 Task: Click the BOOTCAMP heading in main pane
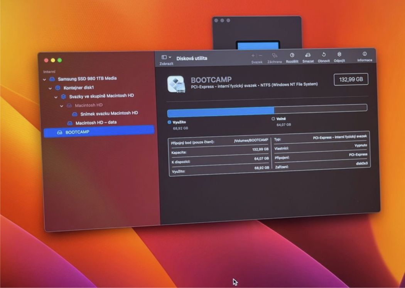pos(211,80)
